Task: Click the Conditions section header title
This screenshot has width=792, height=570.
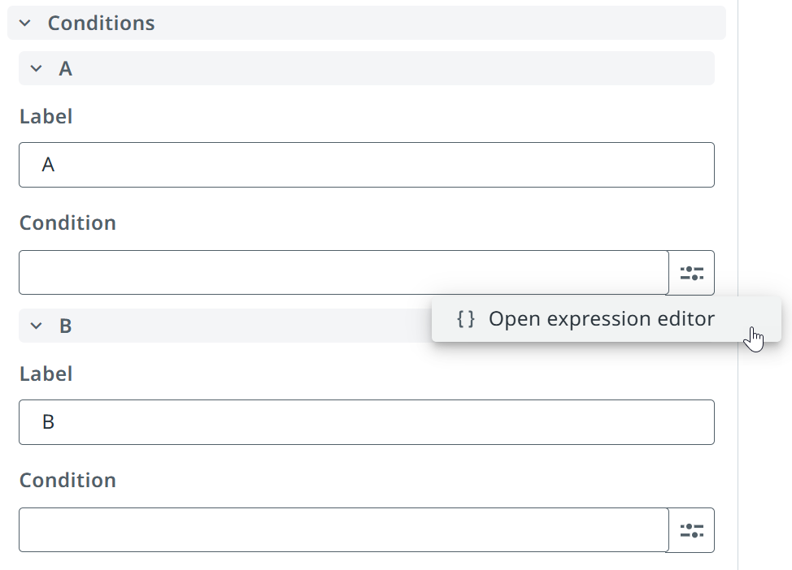Action: pyautogui.click(x=101, y=24)
